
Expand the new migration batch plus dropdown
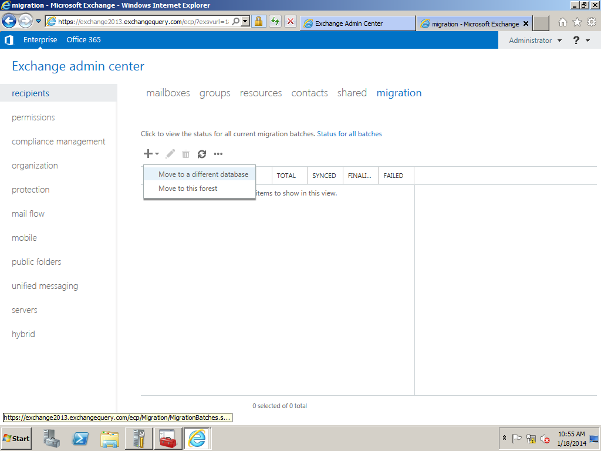[x=151, y=154]
